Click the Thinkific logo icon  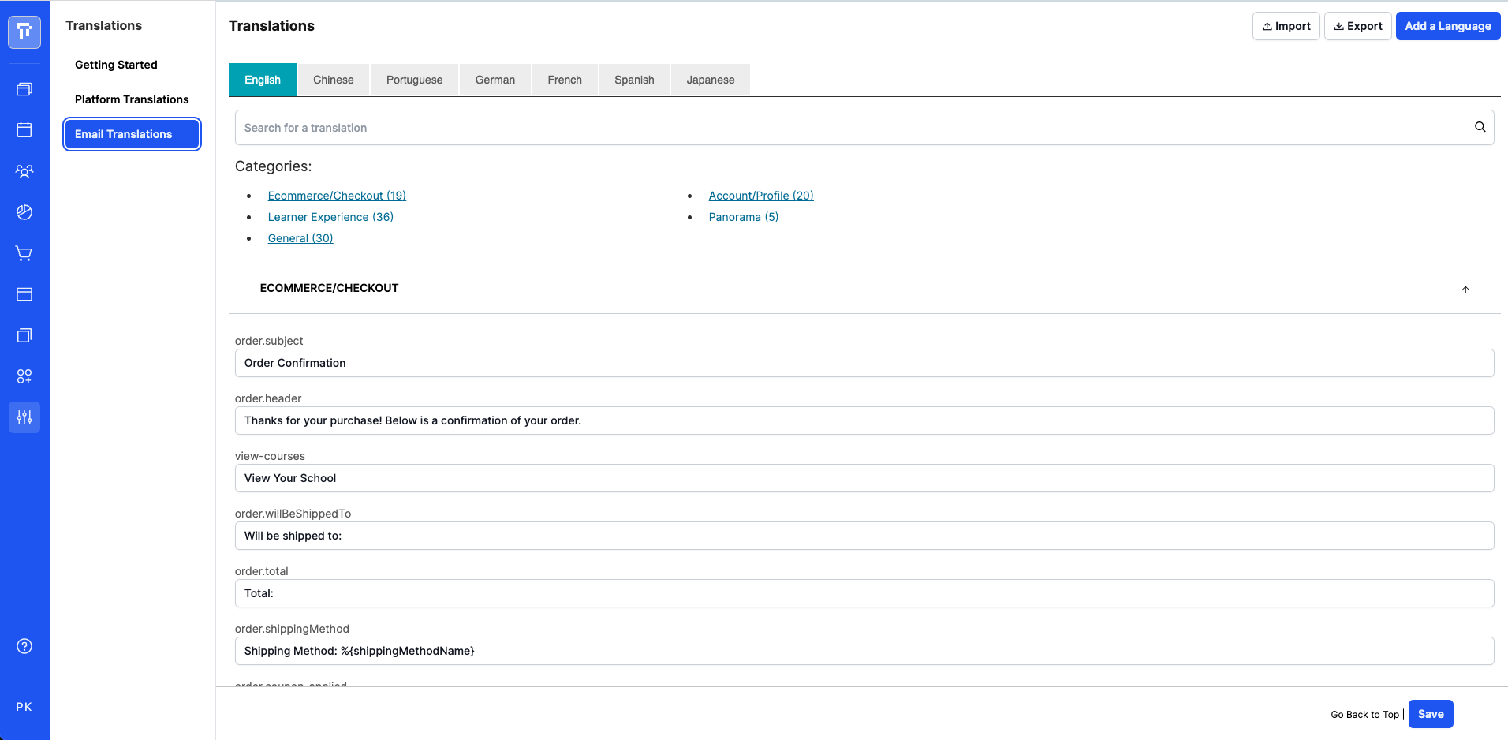24,32
